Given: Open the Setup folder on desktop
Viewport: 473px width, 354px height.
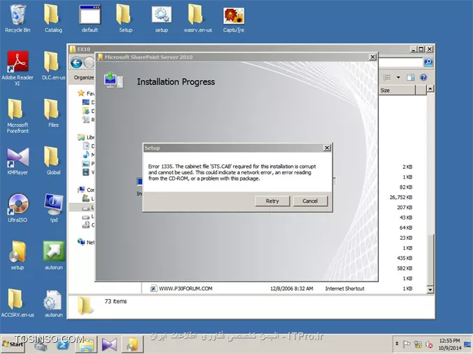Looking at the screenshot, I should pyautogui.click(x=125, y=19).
